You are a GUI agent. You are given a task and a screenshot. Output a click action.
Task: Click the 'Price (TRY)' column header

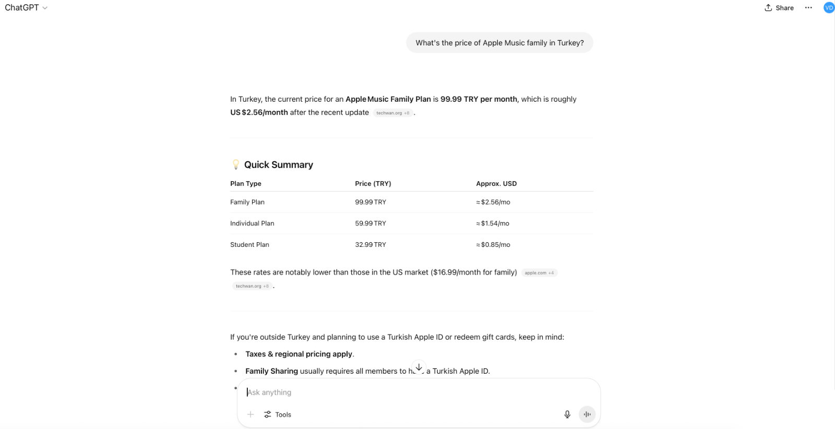[373, 184]
